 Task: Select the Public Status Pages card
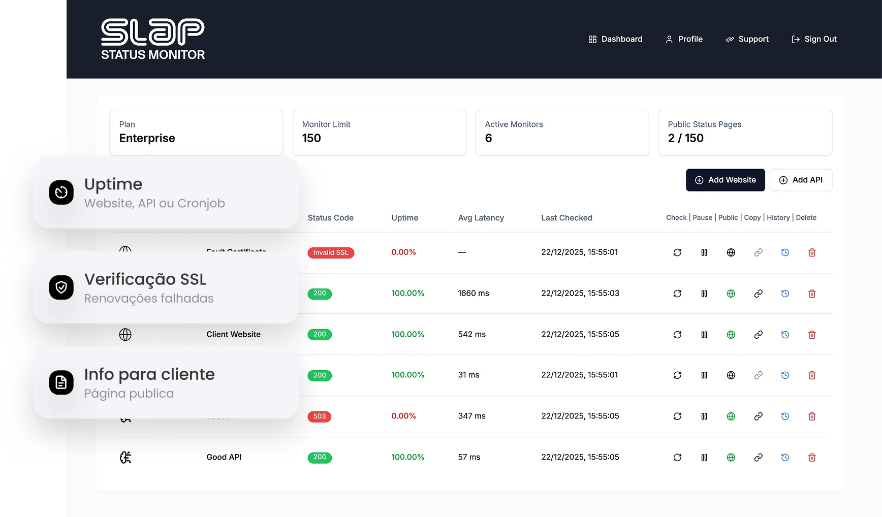745,133
